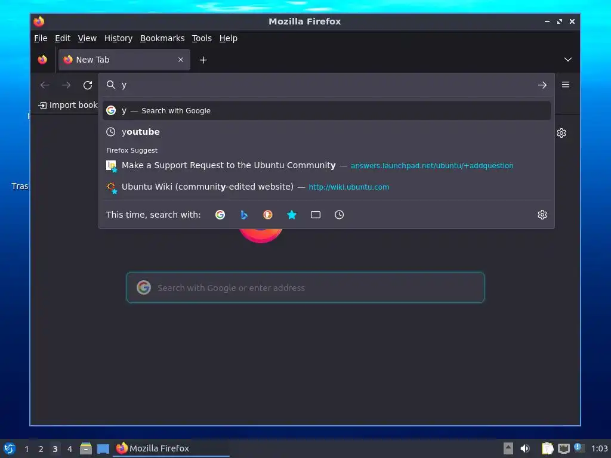
Task: Click Import bookmarks button
Action: [68, 105]
